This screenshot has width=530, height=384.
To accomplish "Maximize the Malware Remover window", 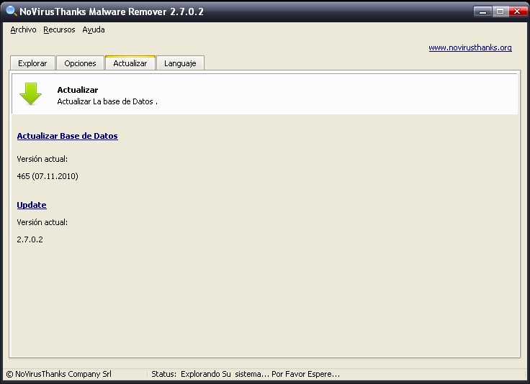I will [x=500, y=12].
